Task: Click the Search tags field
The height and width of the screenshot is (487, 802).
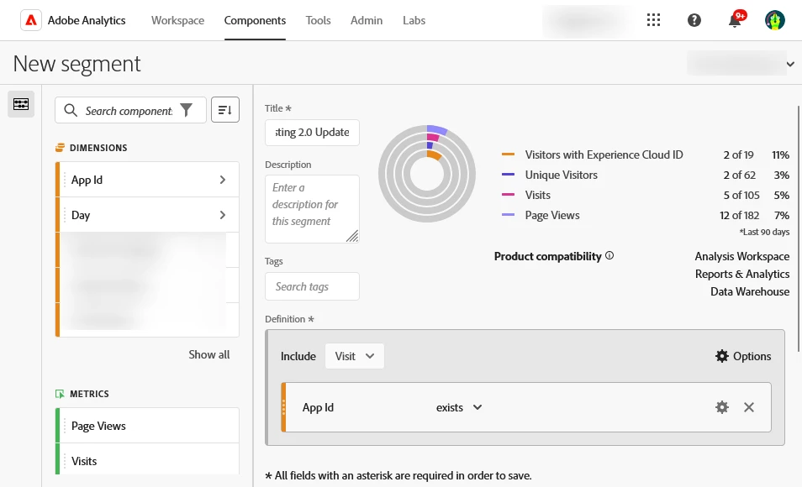Action: (x=312, y=286)
